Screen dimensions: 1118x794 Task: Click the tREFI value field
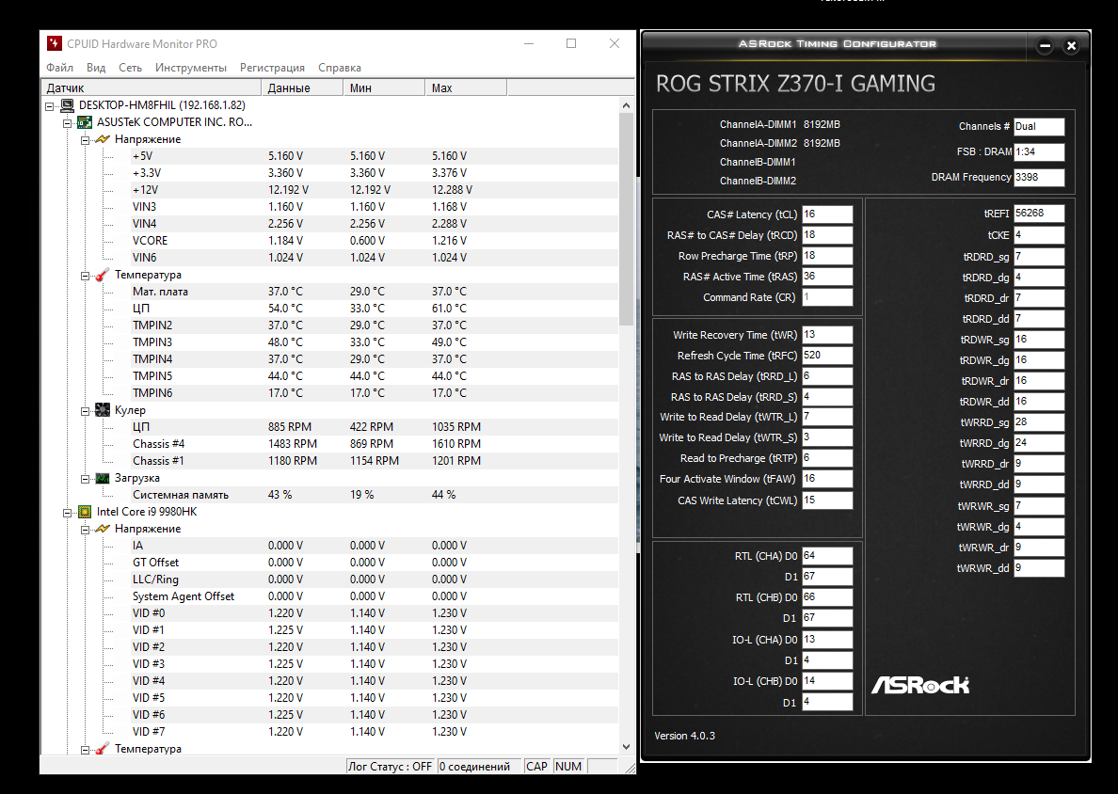click(x=1039, y=214)
